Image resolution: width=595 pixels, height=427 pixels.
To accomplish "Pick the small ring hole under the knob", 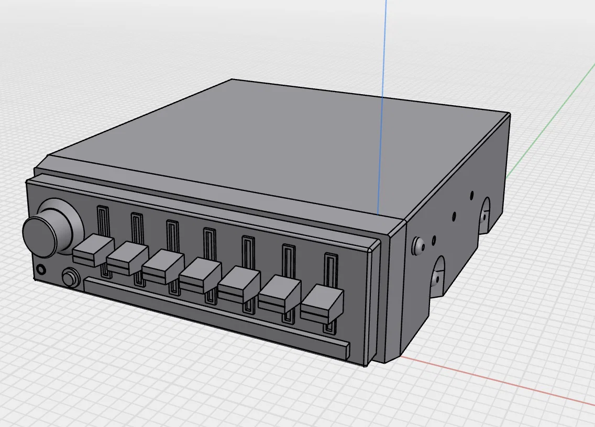I will point(41,269).
